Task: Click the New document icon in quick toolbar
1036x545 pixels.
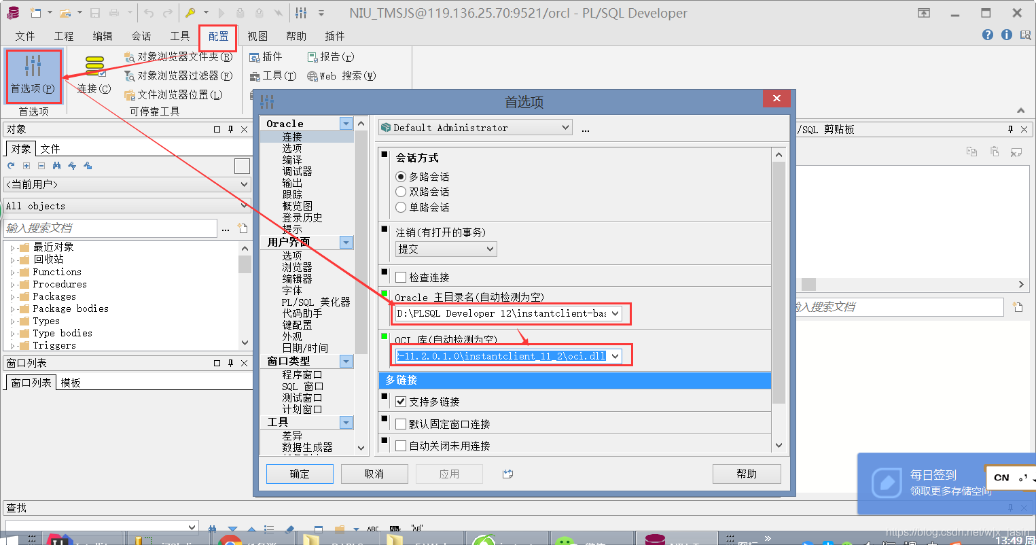Action: [x=35, y=13]
